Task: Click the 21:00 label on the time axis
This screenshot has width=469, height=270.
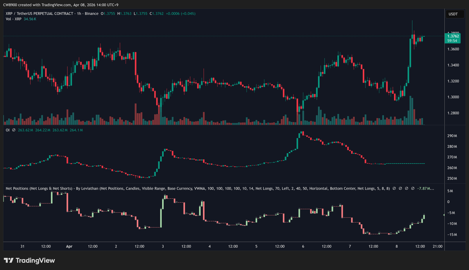Action: coord(438,246)
